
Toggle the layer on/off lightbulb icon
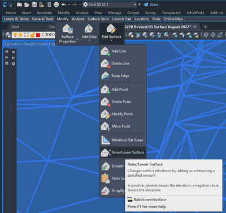point(15,35)
